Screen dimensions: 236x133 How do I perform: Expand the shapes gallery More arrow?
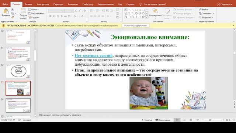147,17
